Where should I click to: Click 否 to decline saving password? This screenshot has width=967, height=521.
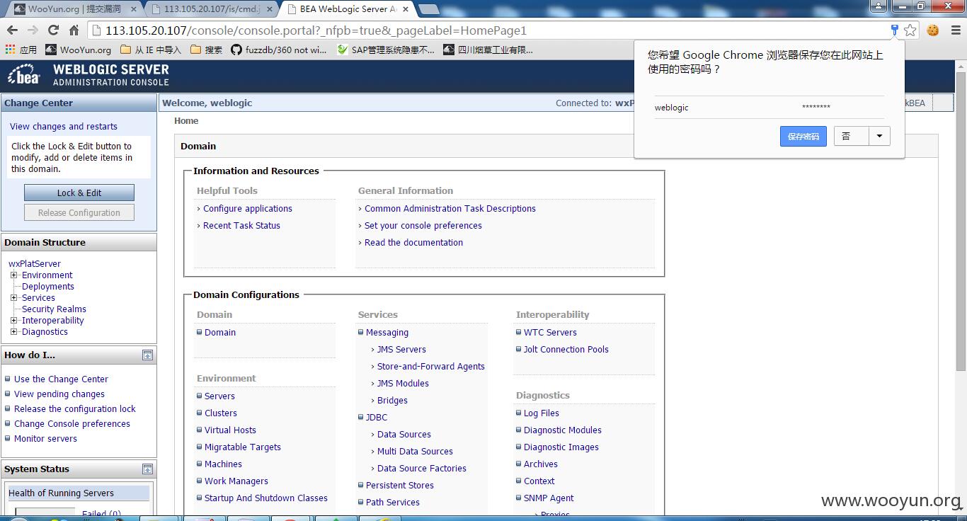click(851, 137)
